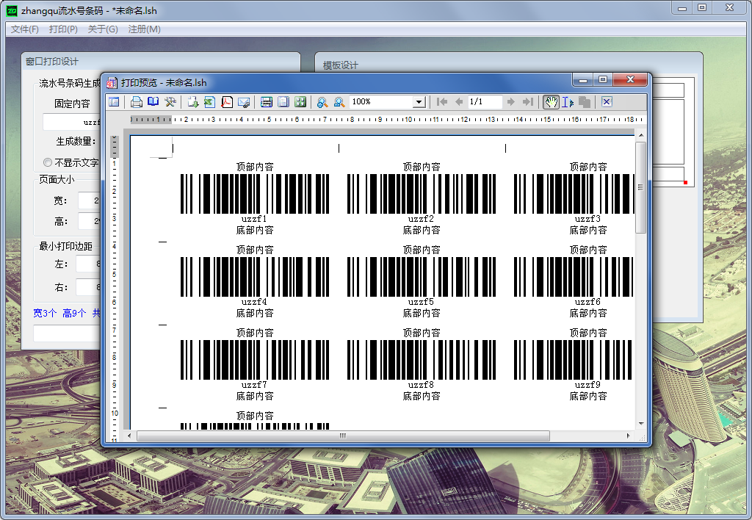This screenshot has width=752, height=520.
Task: Click the 宽 page width input field
Action: click(90, 201)
